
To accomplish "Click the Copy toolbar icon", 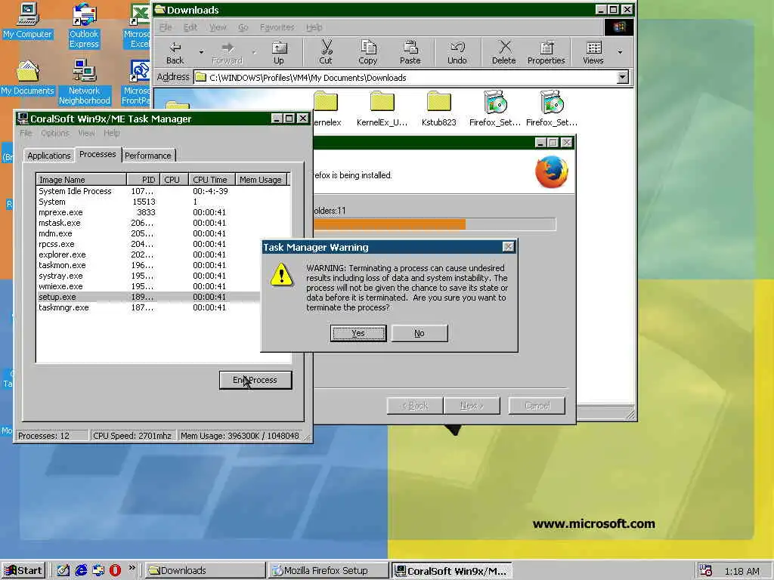I will (368, 52).
